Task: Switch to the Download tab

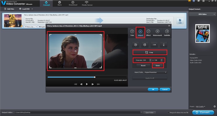Action: (x=73, y=3)
